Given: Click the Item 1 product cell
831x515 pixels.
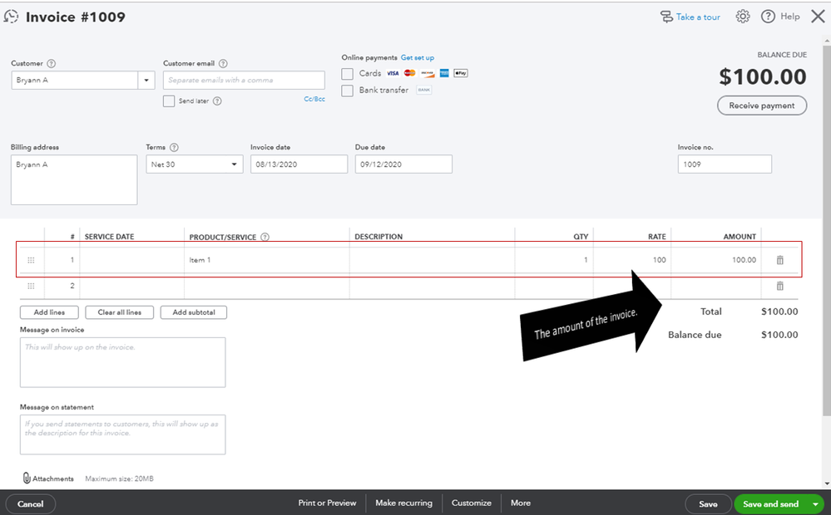Looking at the screenshot, I should point(266,260).
